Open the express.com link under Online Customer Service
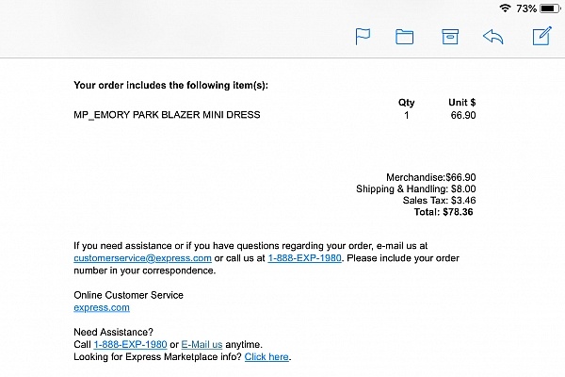The height and width of the screenshot is (377, 565). point(102,308)
